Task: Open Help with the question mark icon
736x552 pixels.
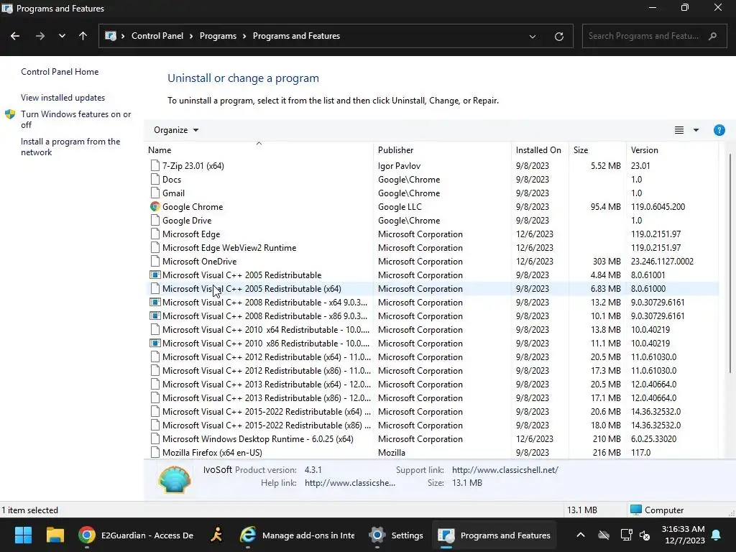Action: click(x=719, y=130)
